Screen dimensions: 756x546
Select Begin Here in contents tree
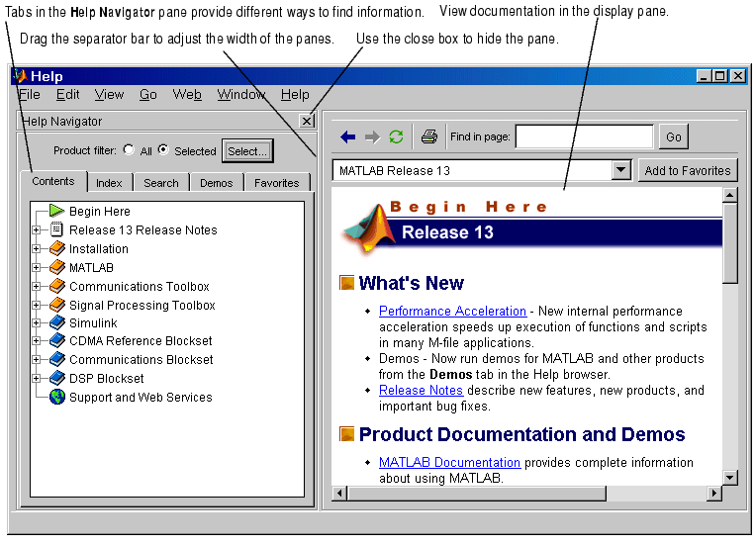pos(100,211)
